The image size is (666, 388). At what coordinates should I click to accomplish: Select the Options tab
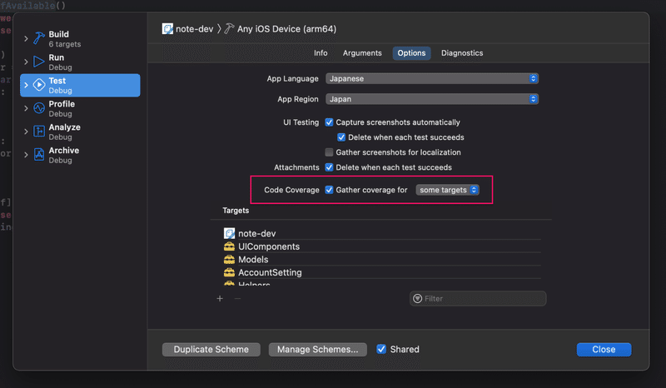click(411, 53)
